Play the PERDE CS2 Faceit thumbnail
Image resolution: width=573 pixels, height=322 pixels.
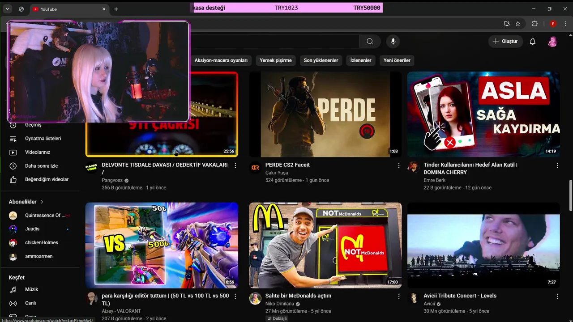coord(325,114)
